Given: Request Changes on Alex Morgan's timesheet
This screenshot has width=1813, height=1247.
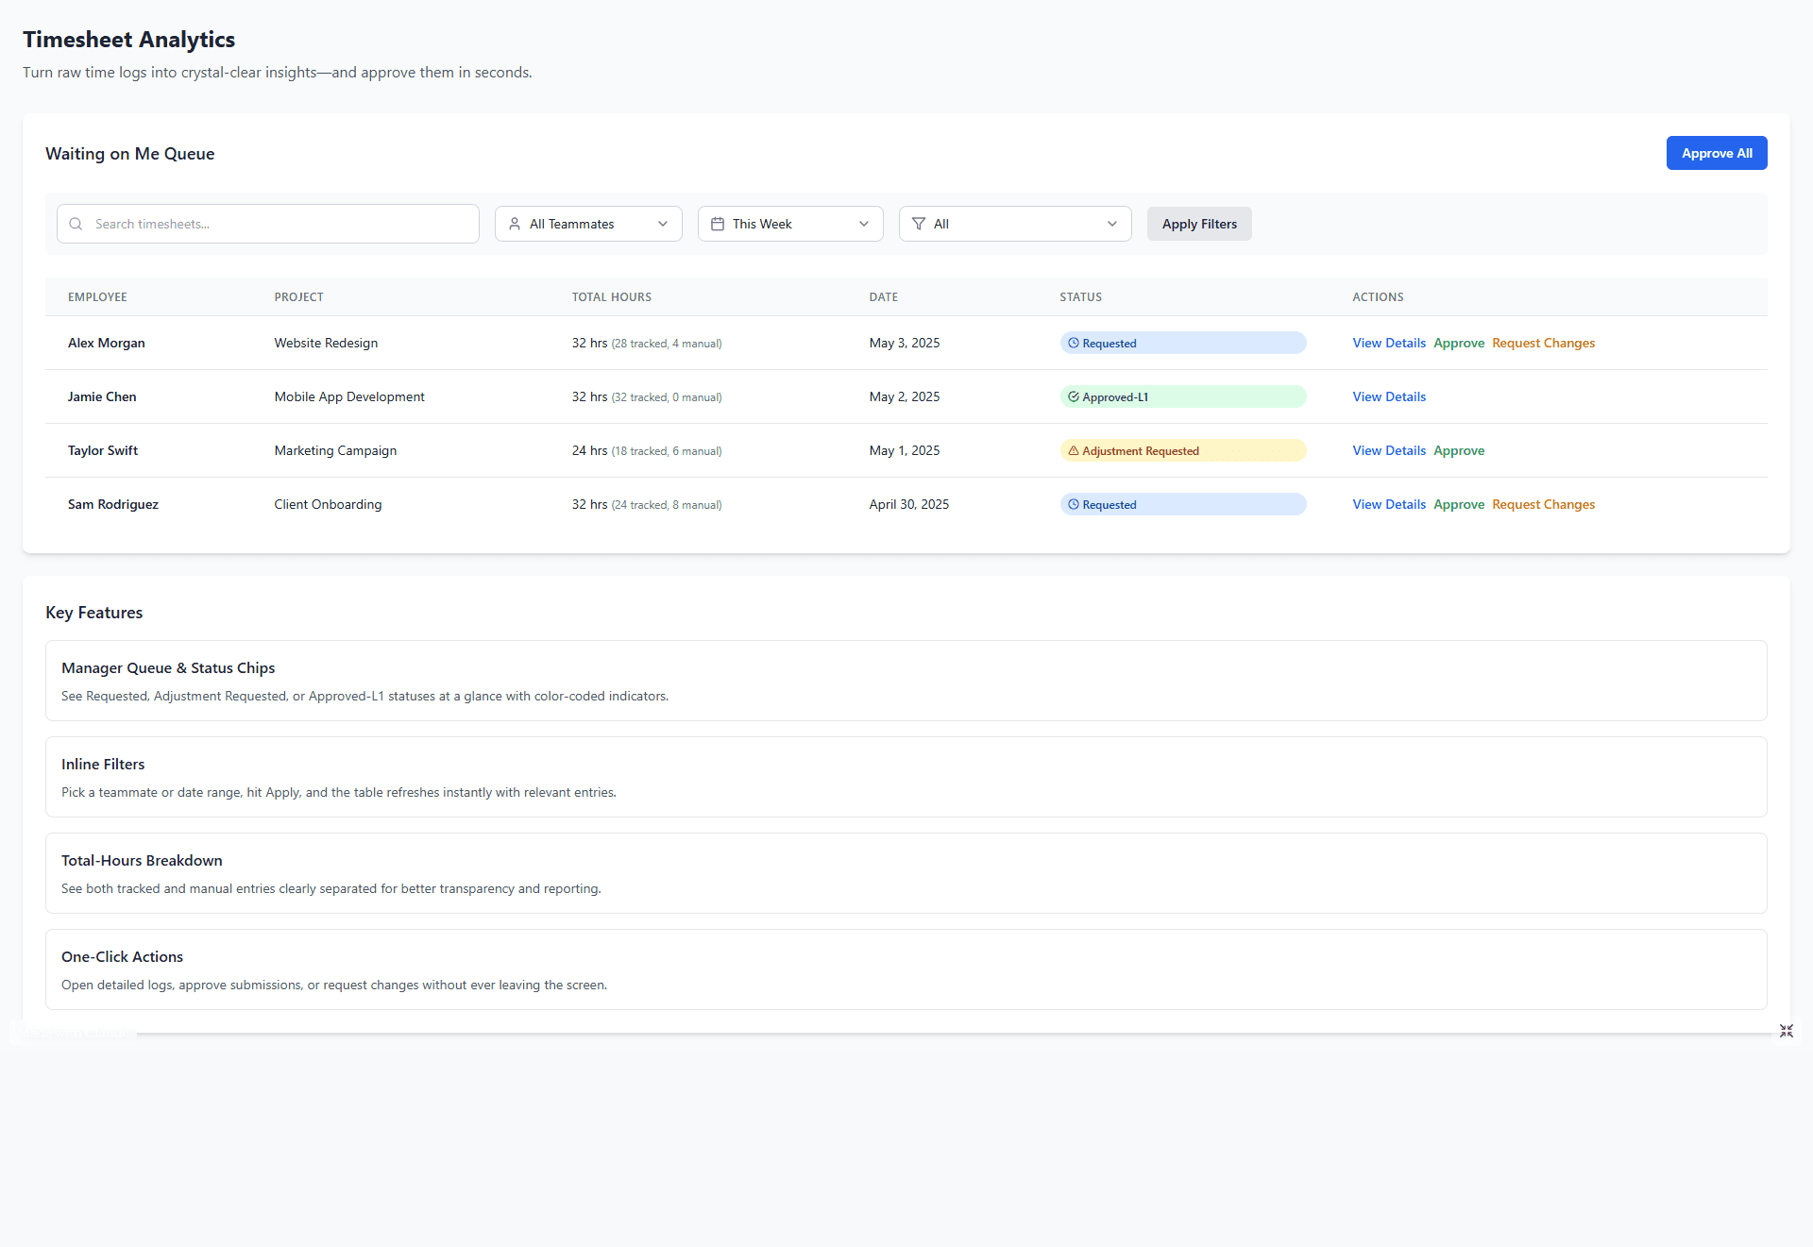Looking at the screenshot, I should click(x=1543, y=343).
